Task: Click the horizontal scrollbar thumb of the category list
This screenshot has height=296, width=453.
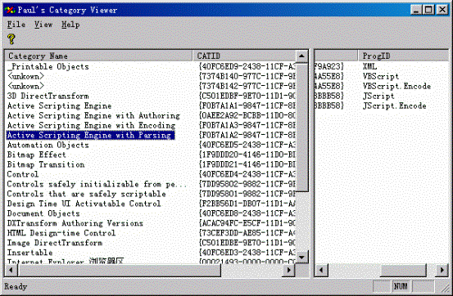Action: (120, 271)
